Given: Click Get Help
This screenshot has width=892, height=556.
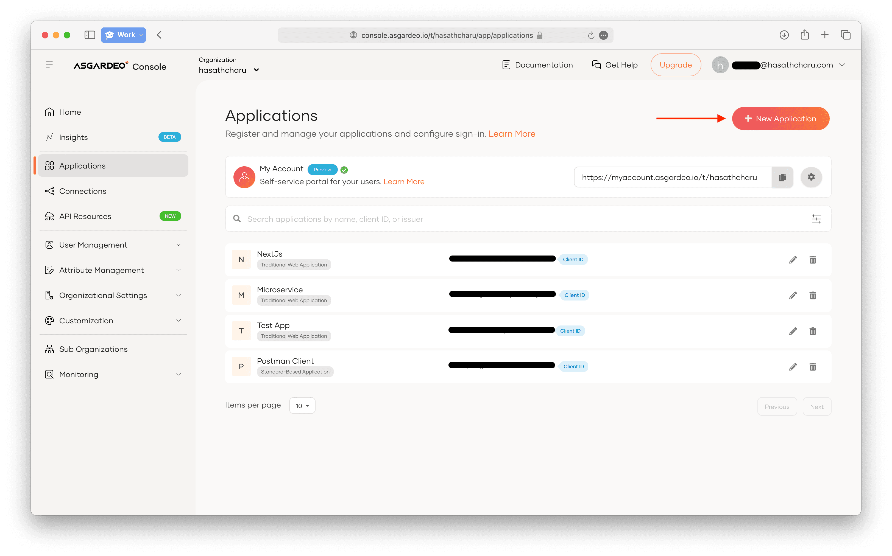Looking at the screenshot, I should coord(615,65).
